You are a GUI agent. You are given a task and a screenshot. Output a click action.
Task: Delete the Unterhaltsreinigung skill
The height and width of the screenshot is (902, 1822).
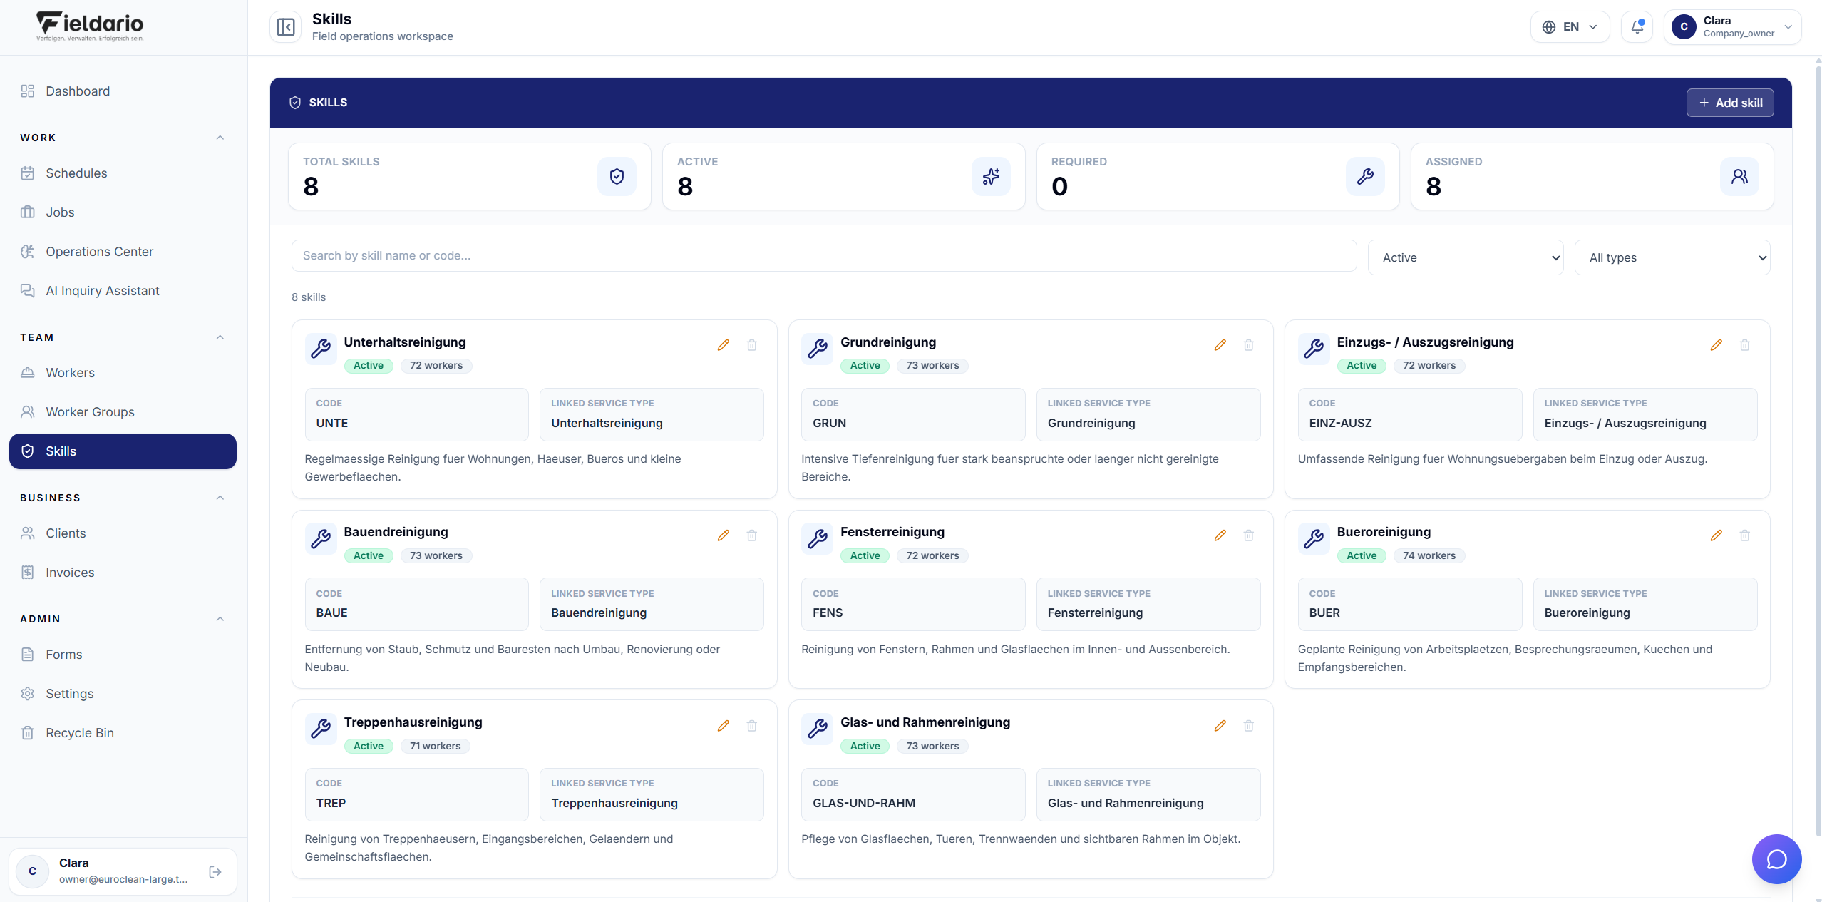(x=751, y=345)
